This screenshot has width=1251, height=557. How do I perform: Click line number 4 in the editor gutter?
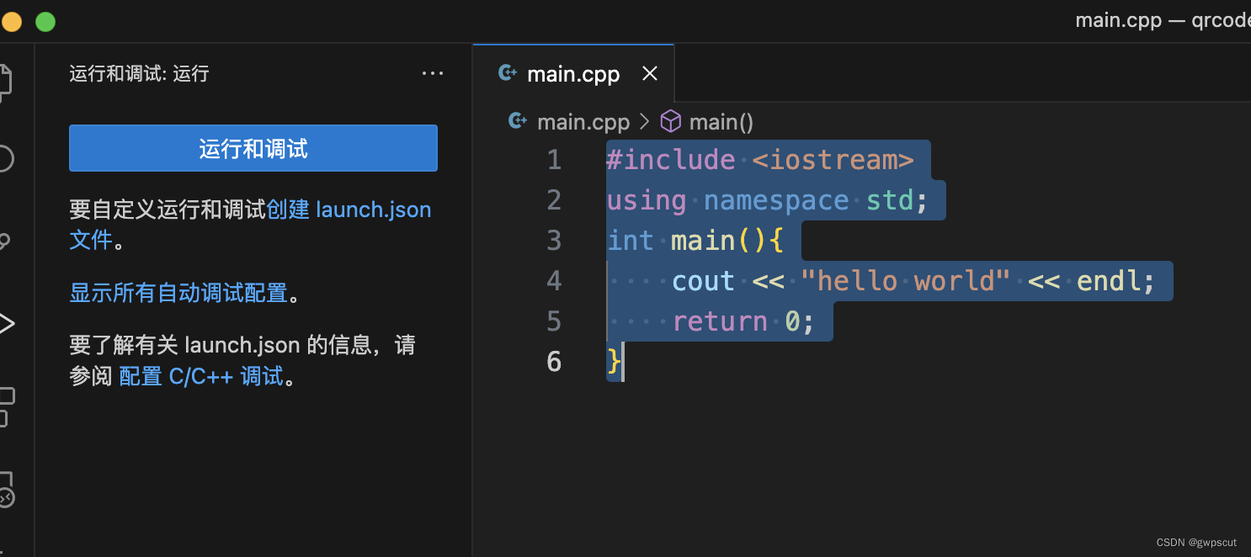[x=554, y=280]
